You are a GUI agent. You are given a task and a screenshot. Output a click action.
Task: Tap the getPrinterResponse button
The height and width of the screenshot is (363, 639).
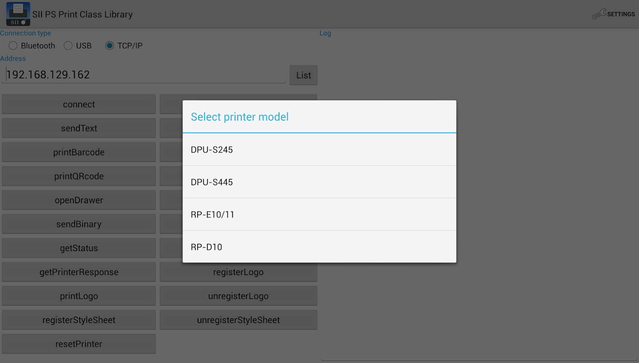[79, 272]
